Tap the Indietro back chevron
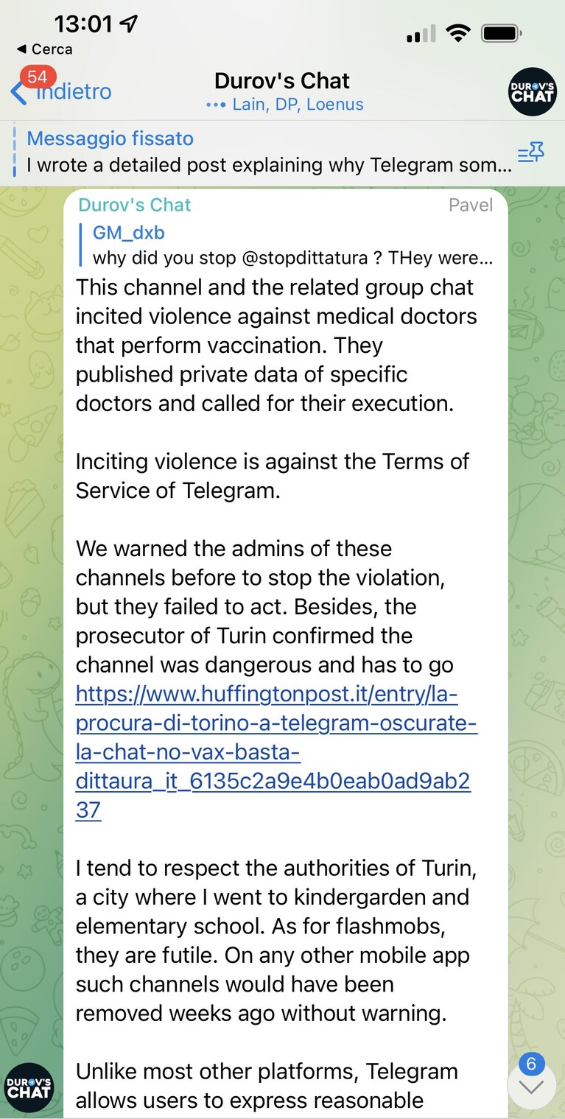 [18, 94]
